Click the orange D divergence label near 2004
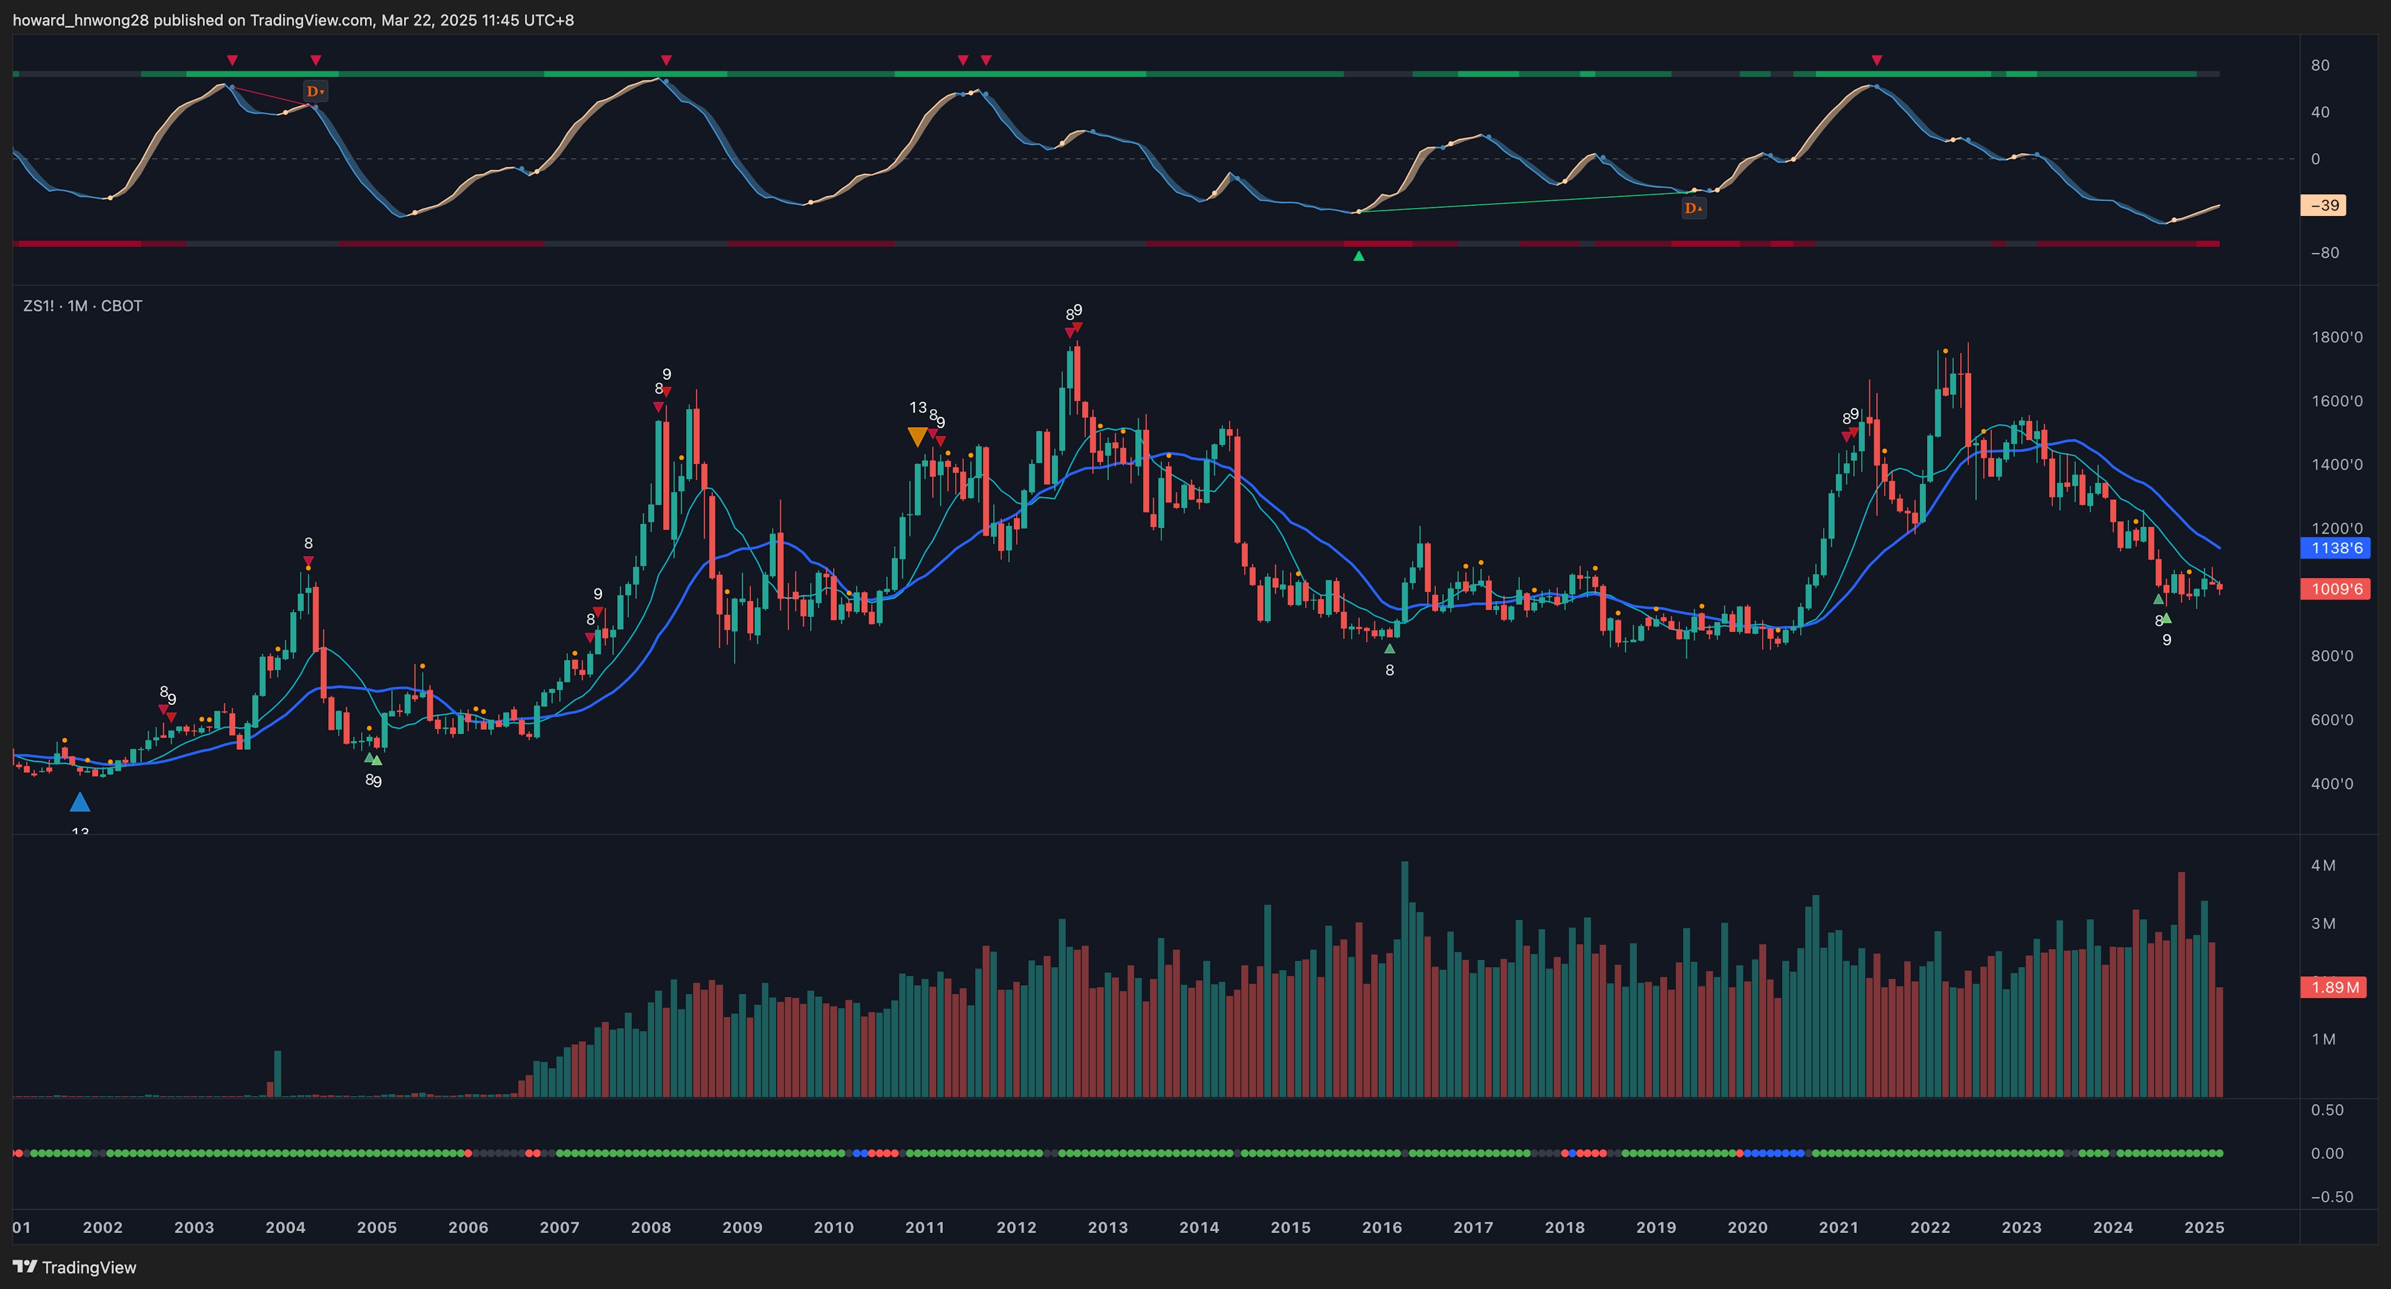The width and height of the screenshot is (2391, 1289). pos(316,91)
